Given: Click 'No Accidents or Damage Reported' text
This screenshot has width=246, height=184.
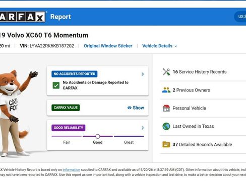Looking at the screenshot, I should [95, 85].
